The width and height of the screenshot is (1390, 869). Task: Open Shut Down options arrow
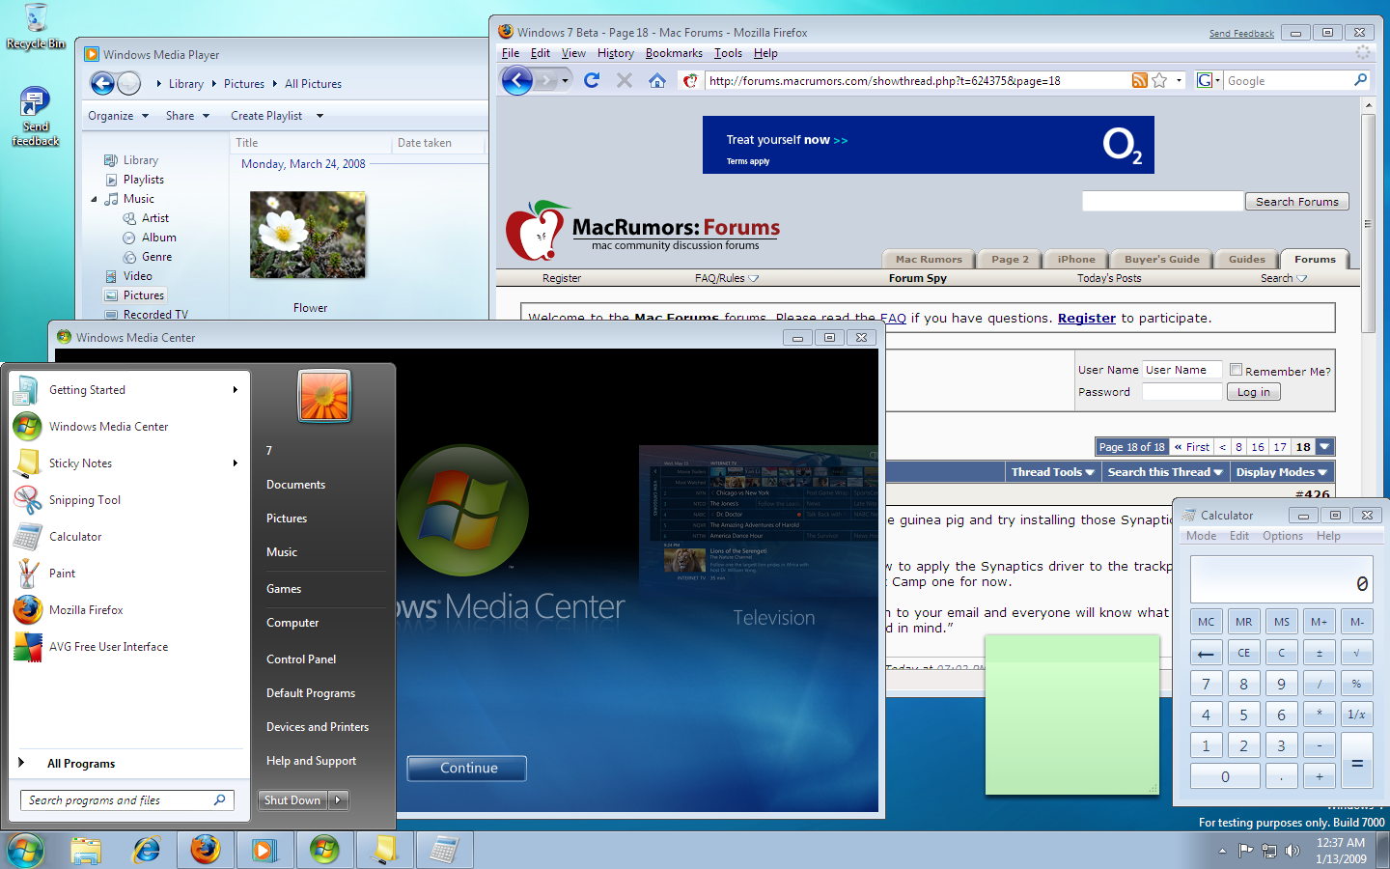tap(338, 799)
